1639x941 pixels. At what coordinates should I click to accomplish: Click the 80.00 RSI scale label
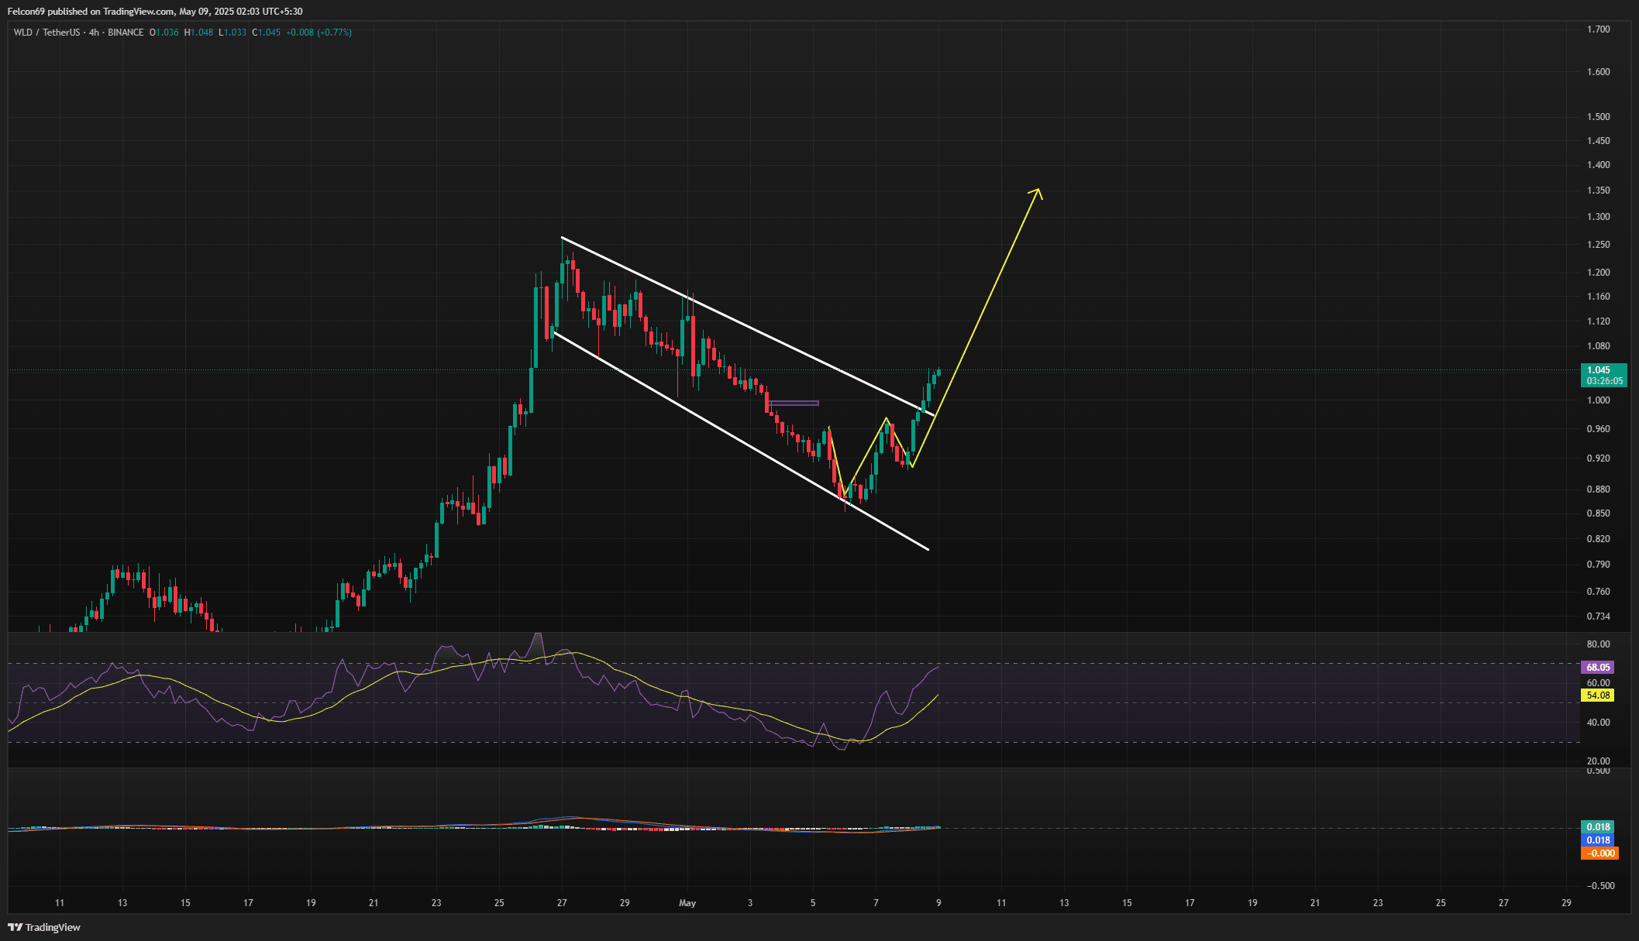click(1598, 644)
